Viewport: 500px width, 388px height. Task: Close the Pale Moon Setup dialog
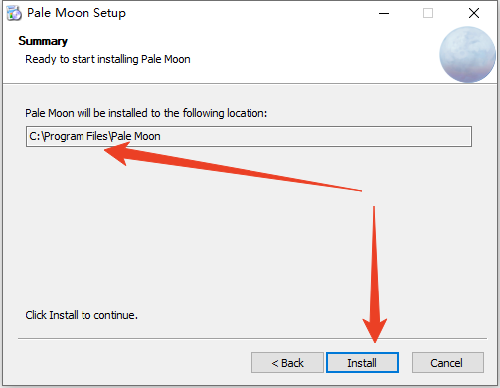click(x=474, y=13)
